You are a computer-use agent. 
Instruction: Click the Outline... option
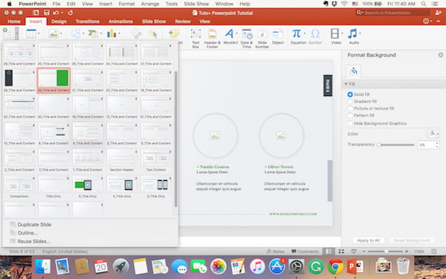pos(28,233)
